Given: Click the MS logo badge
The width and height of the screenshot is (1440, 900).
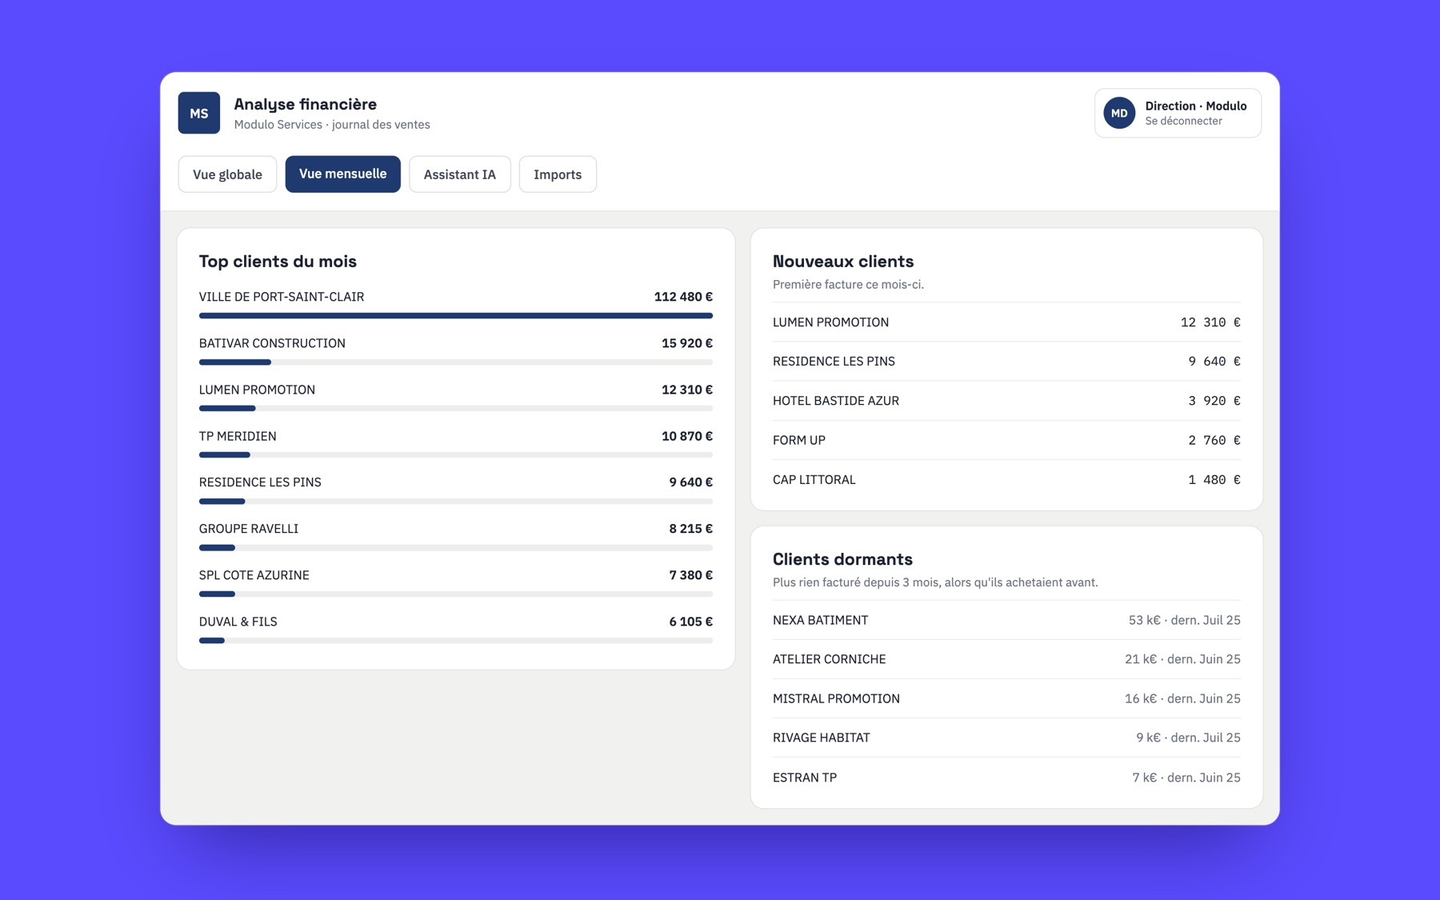Looking at the screenshot, I should [x=198, y=113].
